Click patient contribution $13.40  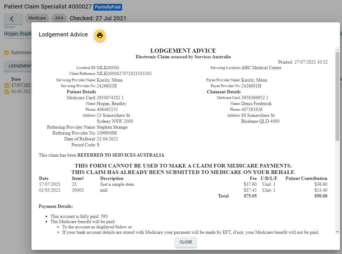[x=321, y=190]
